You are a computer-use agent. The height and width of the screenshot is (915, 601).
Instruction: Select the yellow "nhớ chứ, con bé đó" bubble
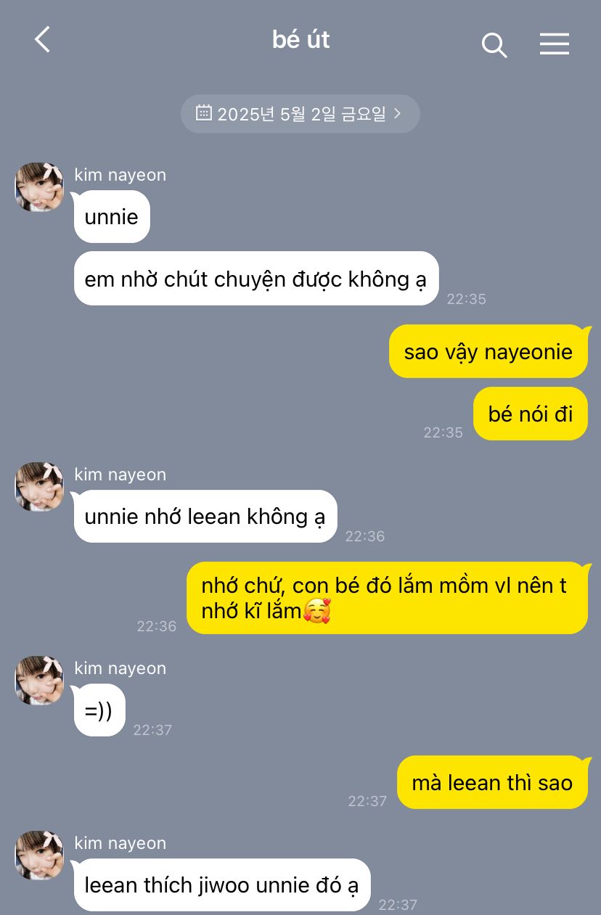387,598
